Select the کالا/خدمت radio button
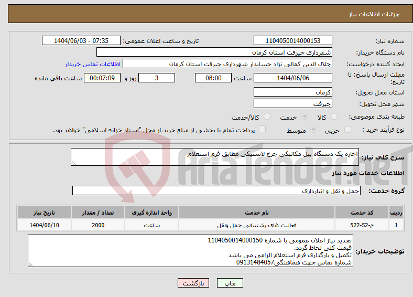This screenshot has height=297, width=413. (x=267, y=116)
